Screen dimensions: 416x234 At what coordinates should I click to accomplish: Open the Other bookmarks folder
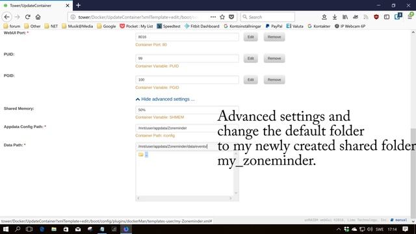coord(32,26)
